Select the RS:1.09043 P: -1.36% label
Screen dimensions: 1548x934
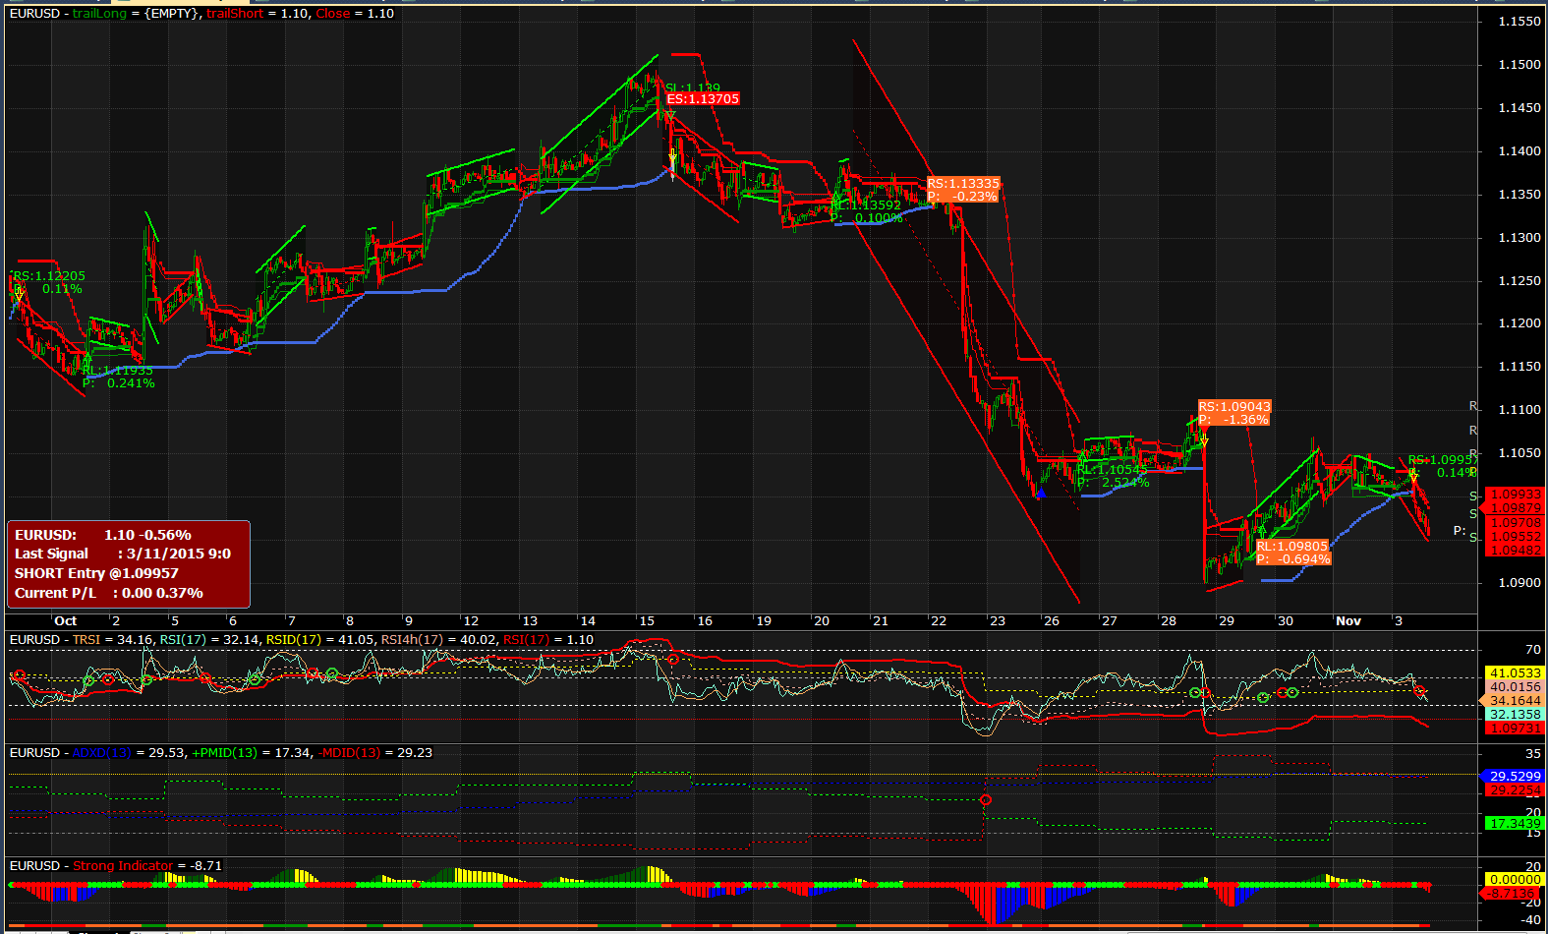tap(1234, 413)
